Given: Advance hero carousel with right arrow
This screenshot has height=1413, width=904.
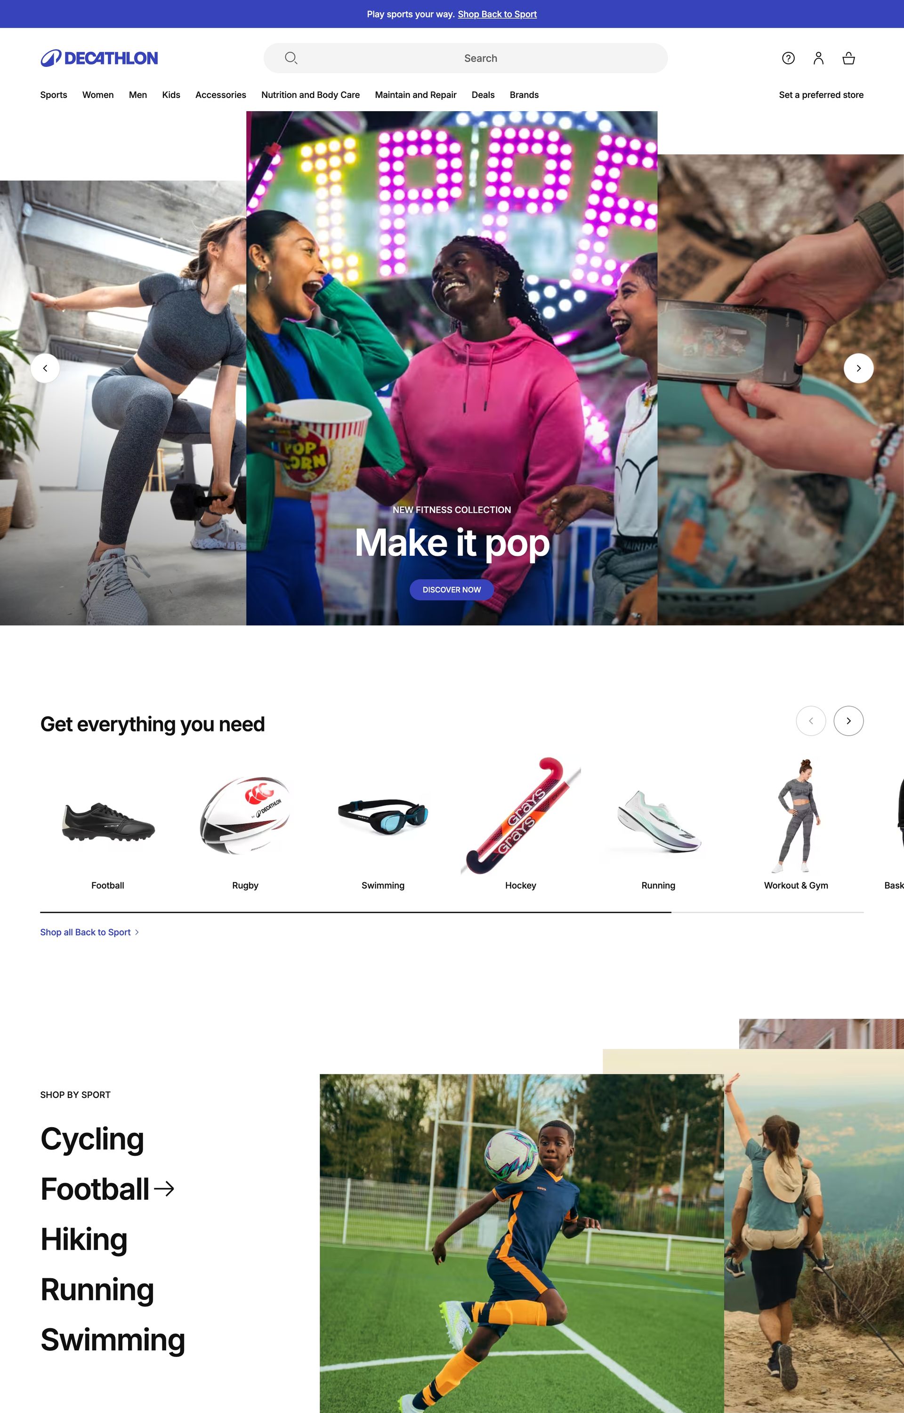Looking at the screenshot, I should click(858, 368).
